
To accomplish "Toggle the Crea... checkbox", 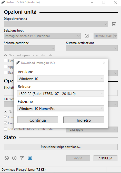I will click(x=5, y=123).
